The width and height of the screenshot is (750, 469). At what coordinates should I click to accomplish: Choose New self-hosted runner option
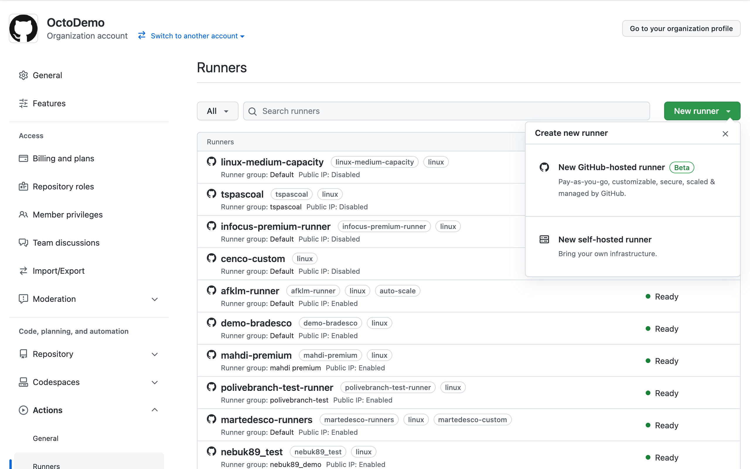point(605,239)
